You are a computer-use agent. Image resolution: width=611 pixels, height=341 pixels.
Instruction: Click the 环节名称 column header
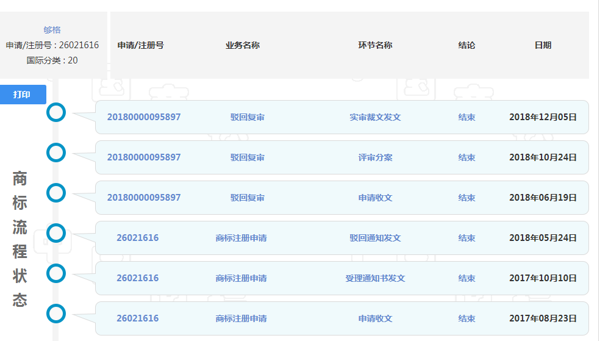(375, 45)
